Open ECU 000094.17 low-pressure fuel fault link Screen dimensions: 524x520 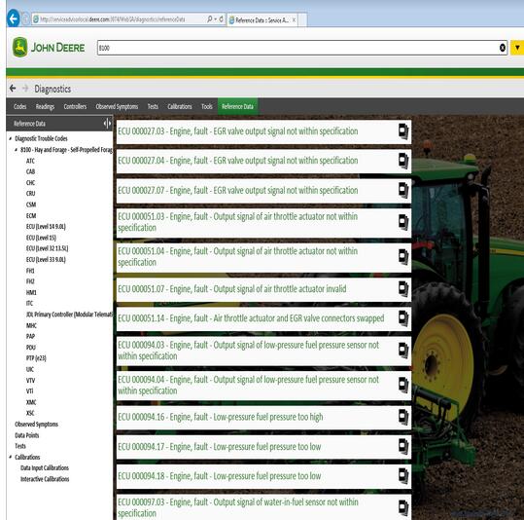pyautogui.click(x=220, y=447)
